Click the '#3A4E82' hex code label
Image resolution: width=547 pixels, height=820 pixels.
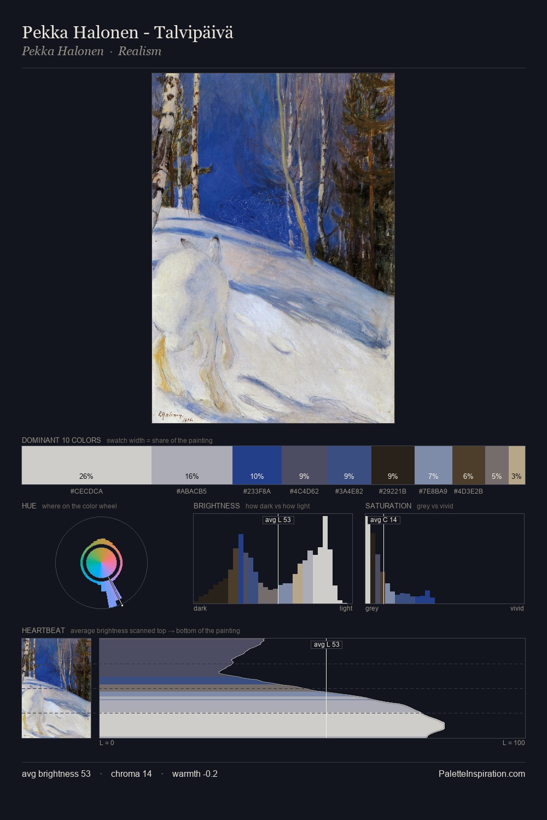(349, 491)
